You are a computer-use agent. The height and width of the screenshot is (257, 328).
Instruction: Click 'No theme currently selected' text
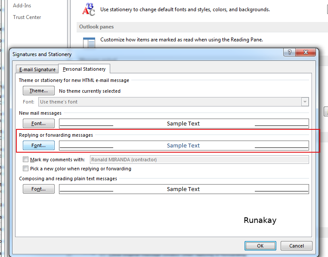click(90, 91)
